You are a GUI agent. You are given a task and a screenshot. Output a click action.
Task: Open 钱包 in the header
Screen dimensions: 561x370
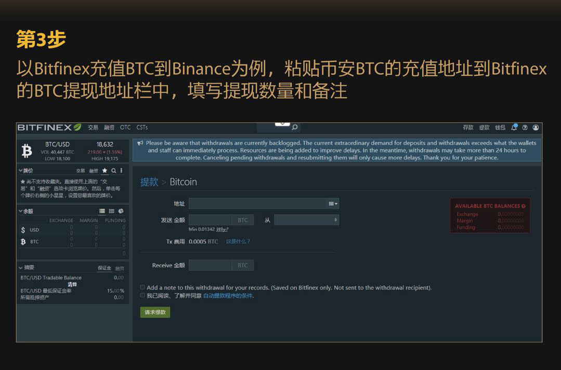[500, 128]
